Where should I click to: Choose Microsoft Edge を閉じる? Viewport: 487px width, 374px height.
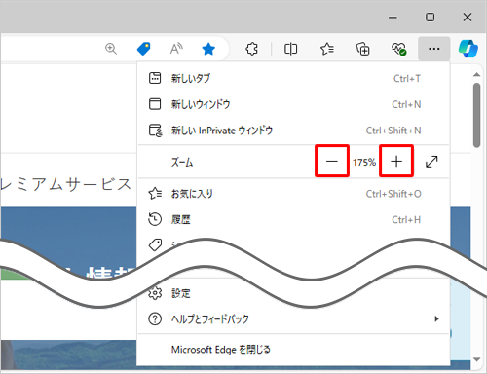pos(293,350)
